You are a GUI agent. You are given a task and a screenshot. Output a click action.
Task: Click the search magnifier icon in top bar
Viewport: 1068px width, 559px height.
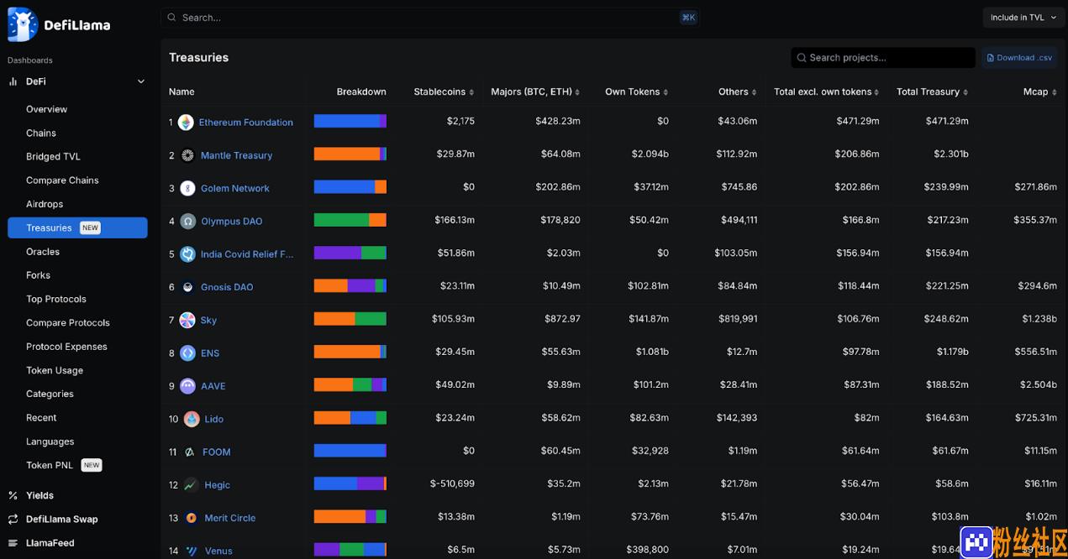coord(172,18)
